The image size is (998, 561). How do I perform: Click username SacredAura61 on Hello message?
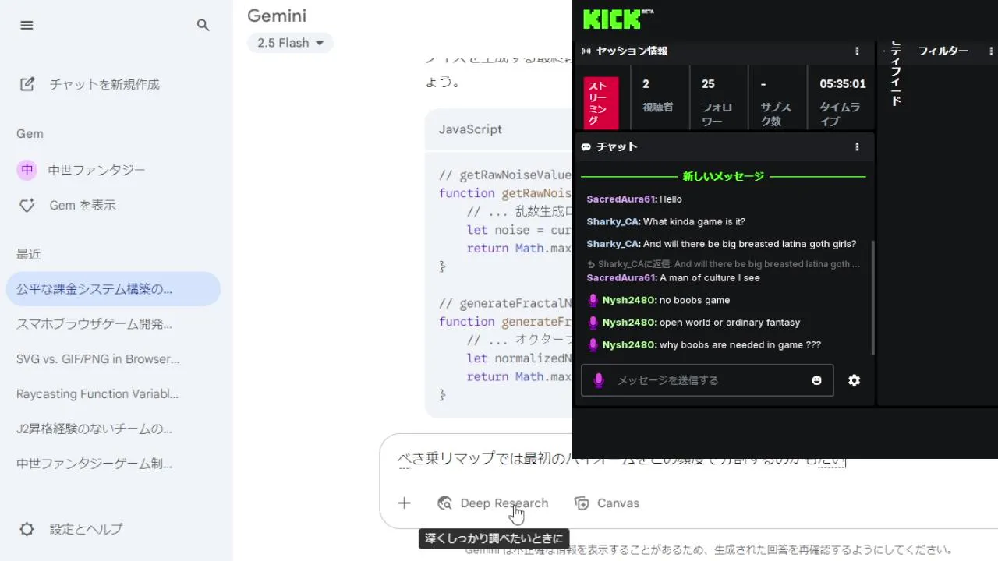[x=621, y=199]
